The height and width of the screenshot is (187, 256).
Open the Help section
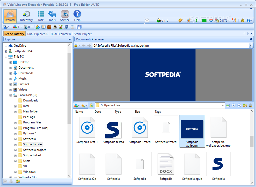click(x=77, y=16)
